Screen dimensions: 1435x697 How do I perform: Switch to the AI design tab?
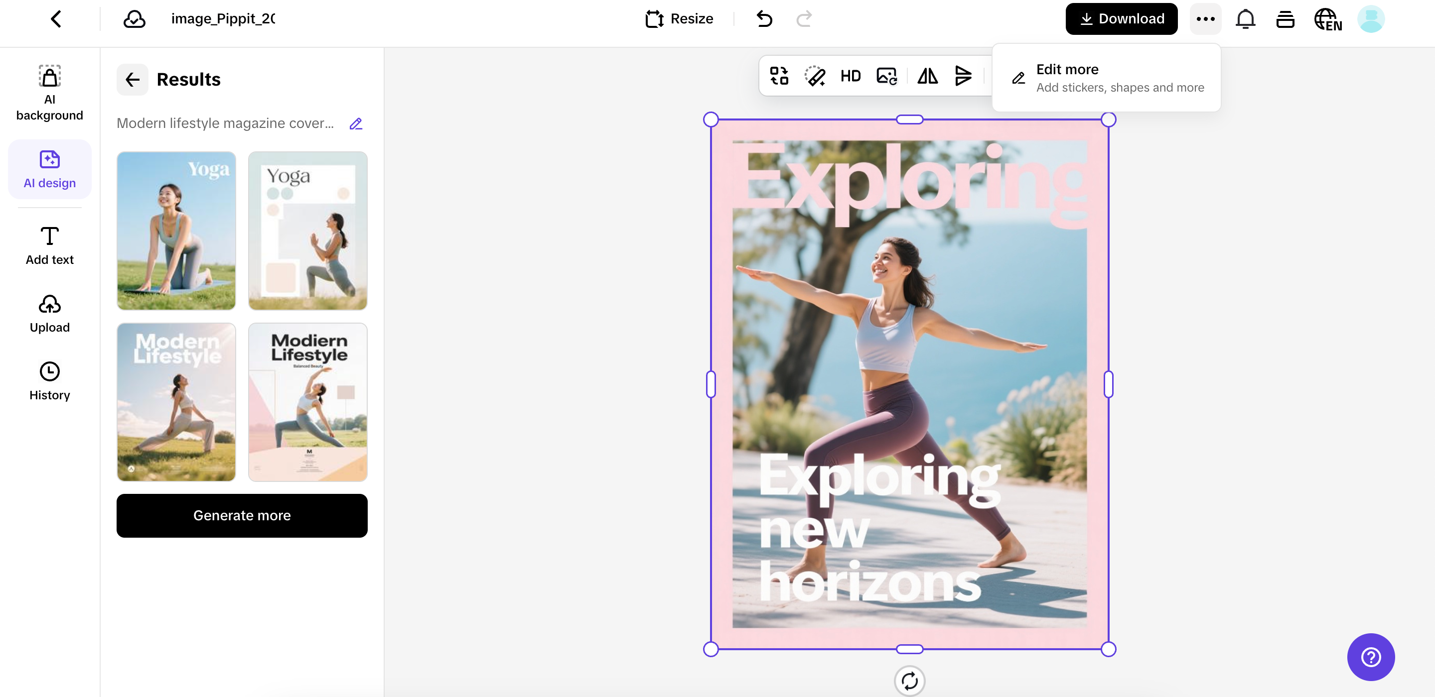(x=50, y=169)
